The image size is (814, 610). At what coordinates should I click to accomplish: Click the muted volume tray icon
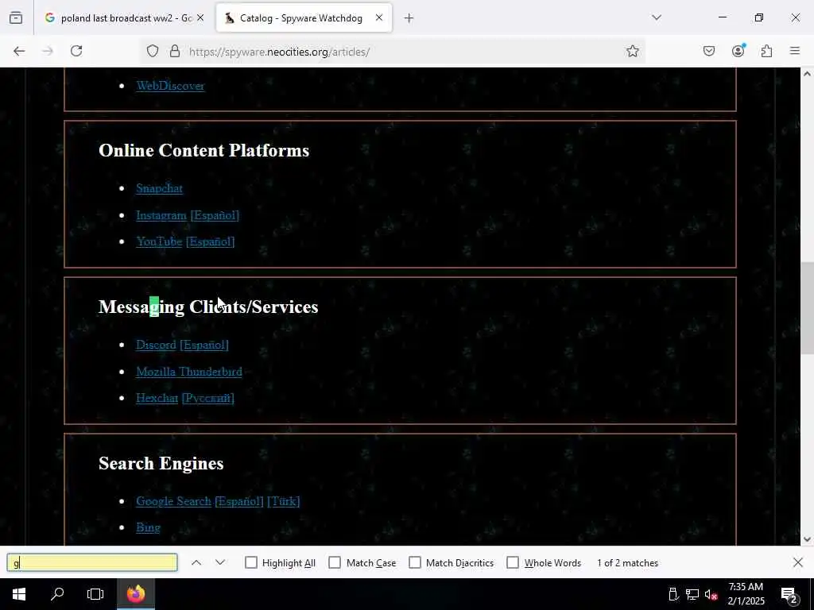click(x=711, y=594)
